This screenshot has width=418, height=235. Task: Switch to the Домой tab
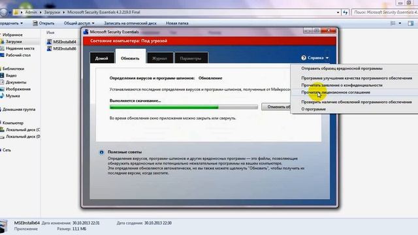pos(102,58)
